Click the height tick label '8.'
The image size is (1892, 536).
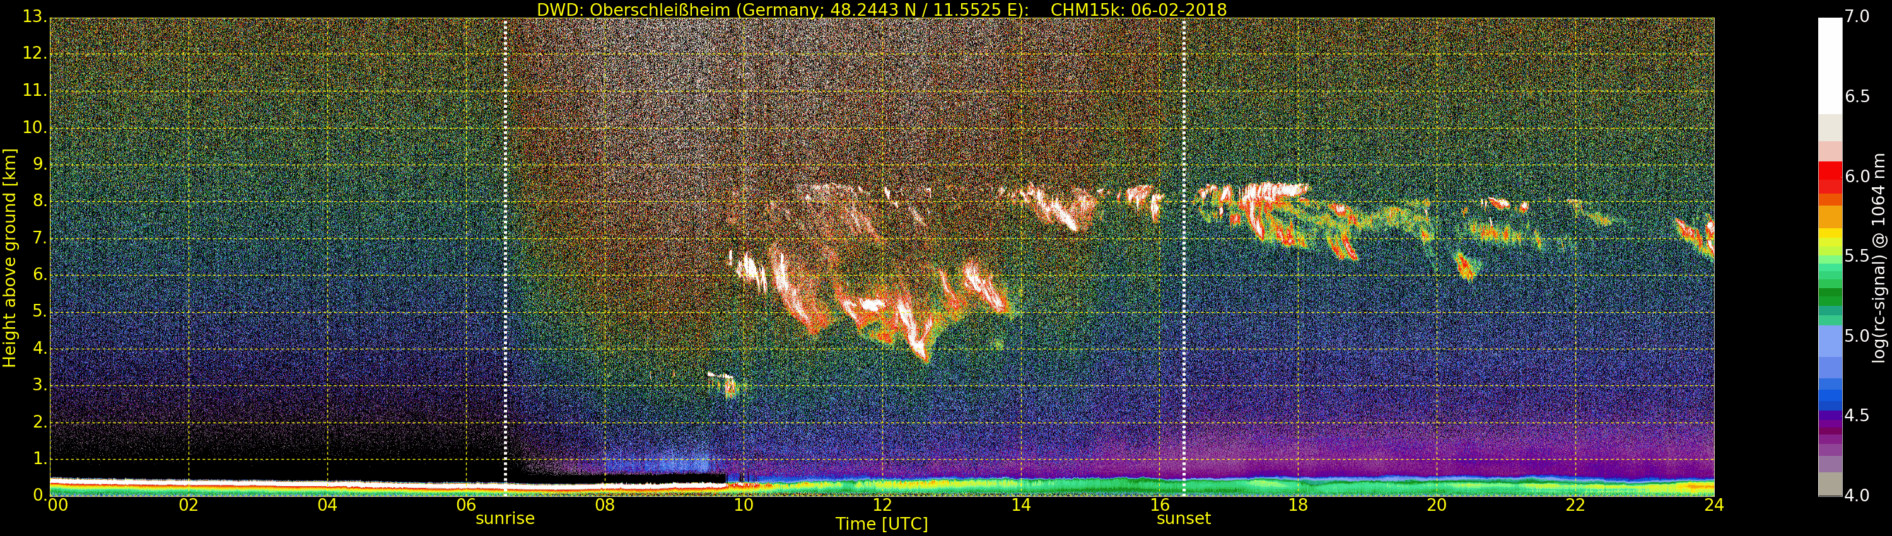(40, 201)
